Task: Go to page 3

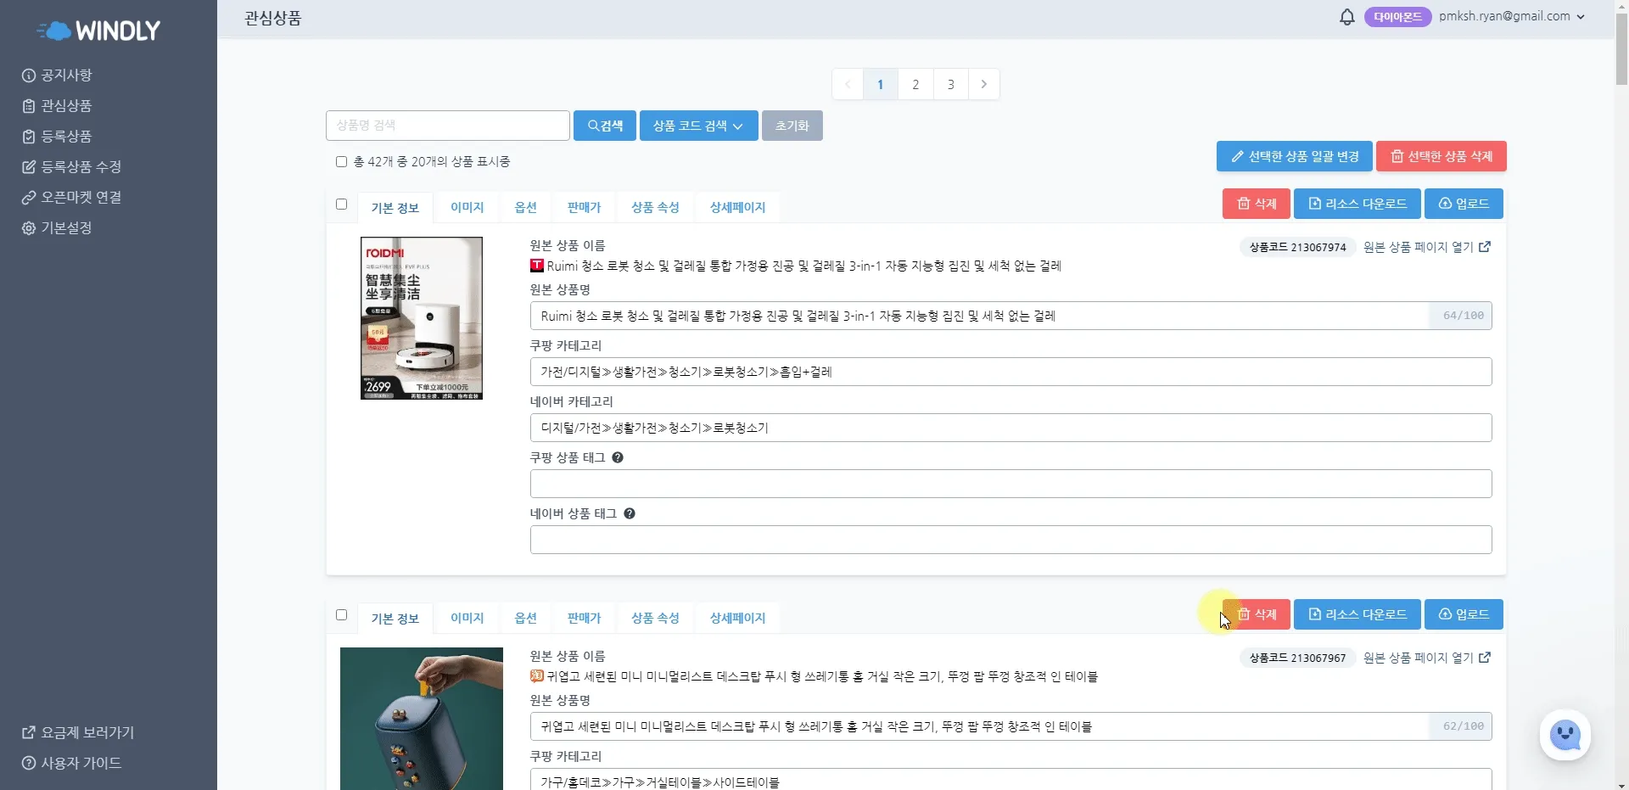Action: (x=951, y=84)
